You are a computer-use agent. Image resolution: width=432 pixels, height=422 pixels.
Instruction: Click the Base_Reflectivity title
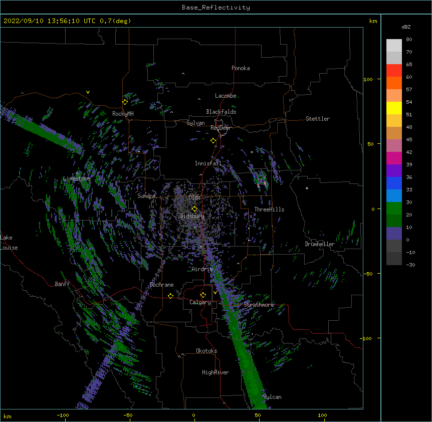tap(216, 8)
